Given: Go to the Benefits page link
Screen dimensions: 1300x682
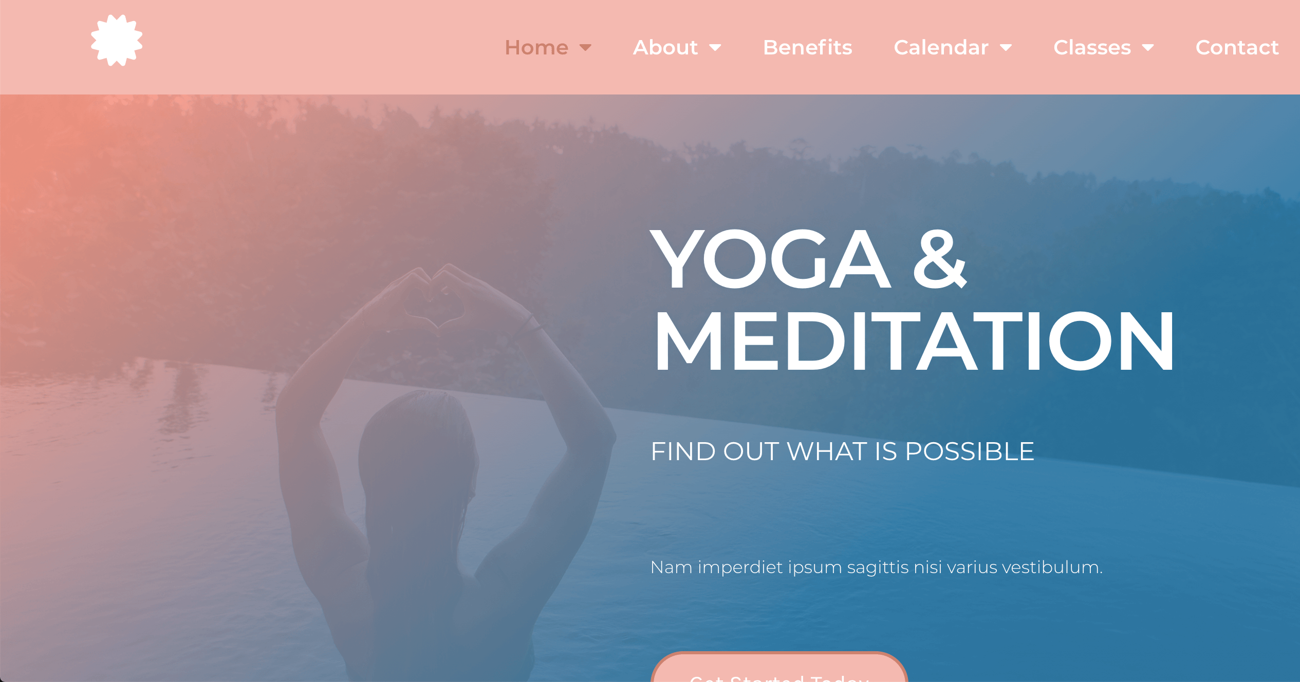Looking at the screenshot, I should 808,47.
